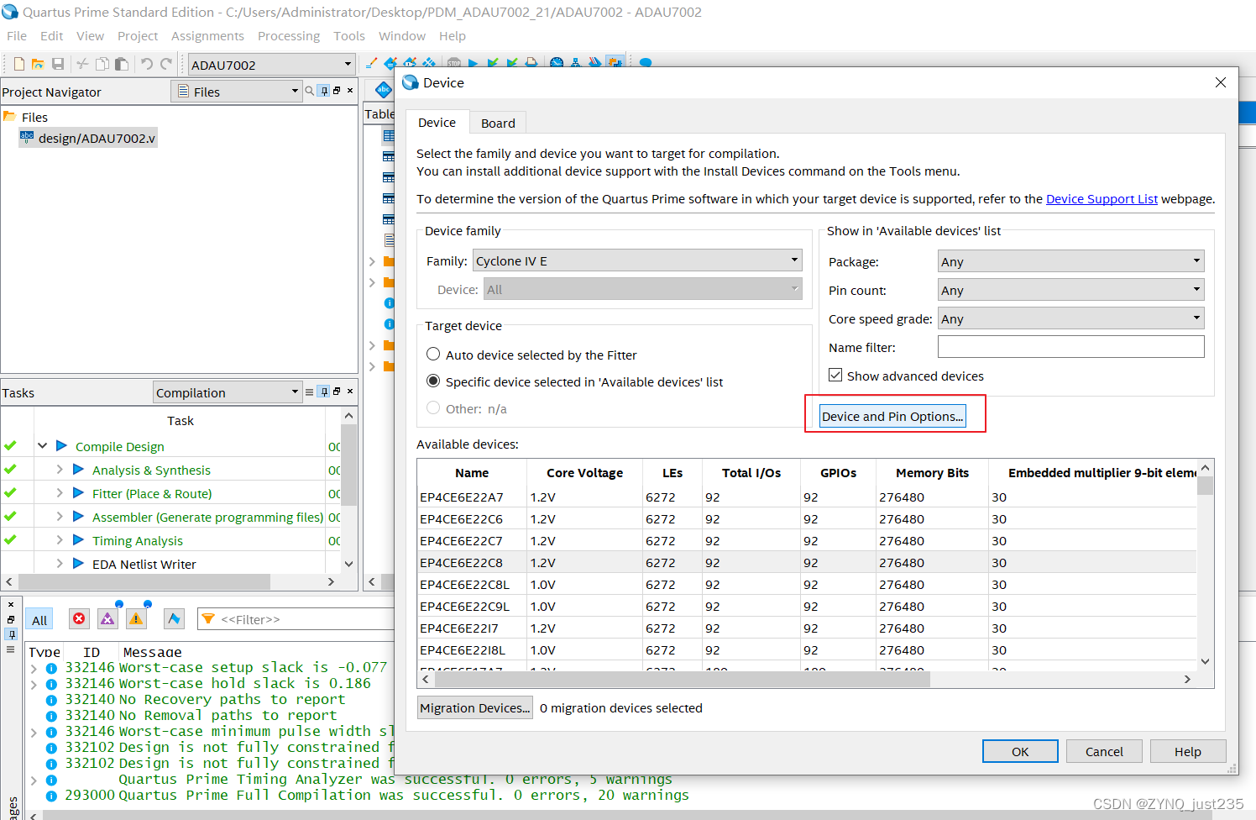Pin the Project Navigator panel
The image size is (1256, 820).
(x=324, y=91)
